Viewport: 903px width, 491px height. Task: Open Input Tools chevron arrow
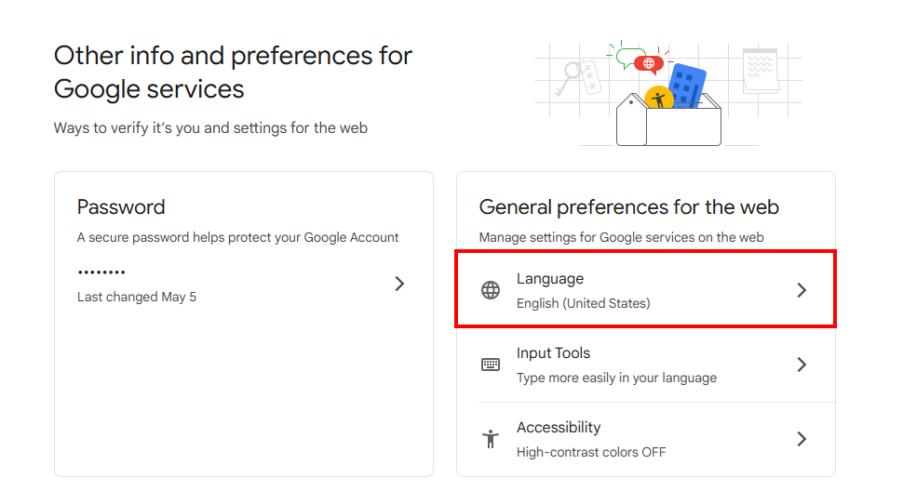pos(802,365)
